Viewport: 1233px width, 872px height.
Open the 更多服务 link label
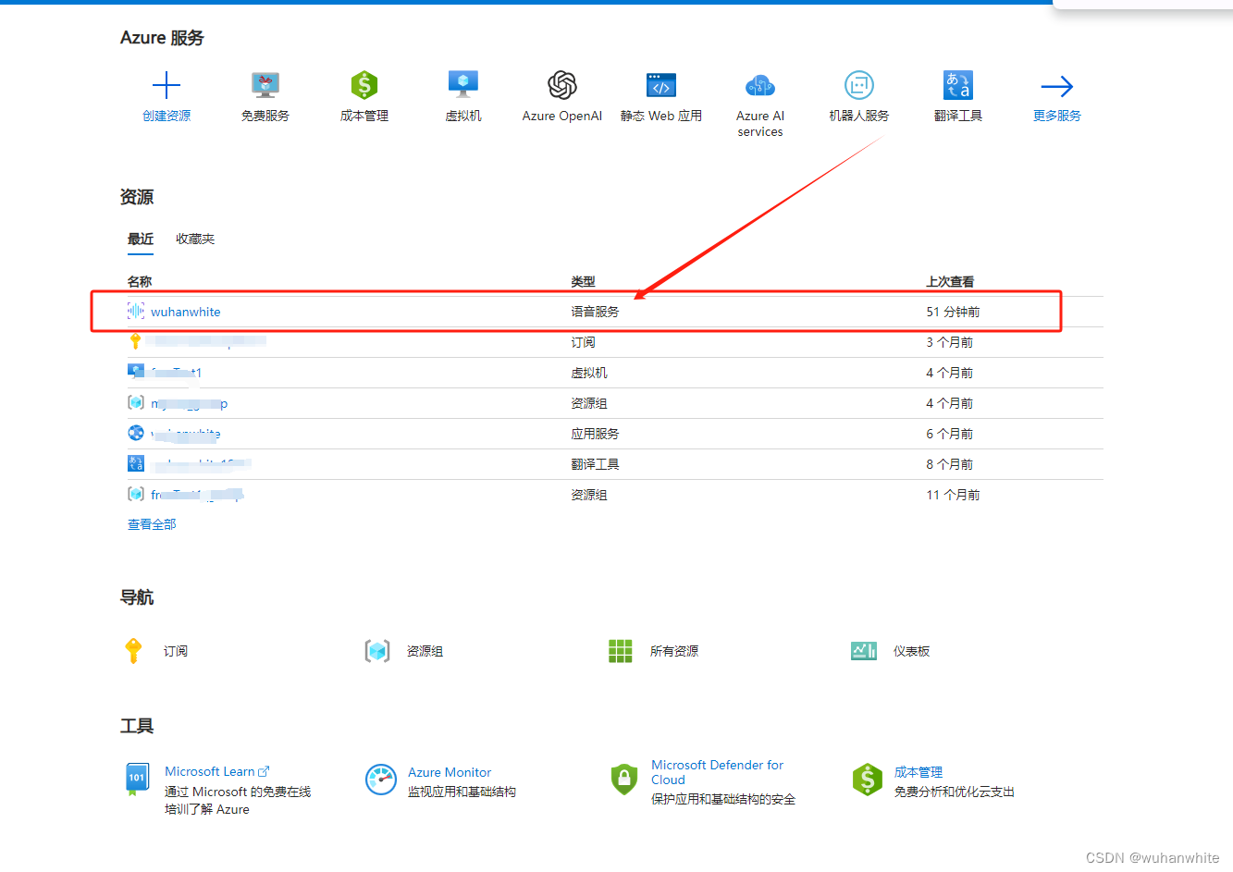pos(1057,116)
